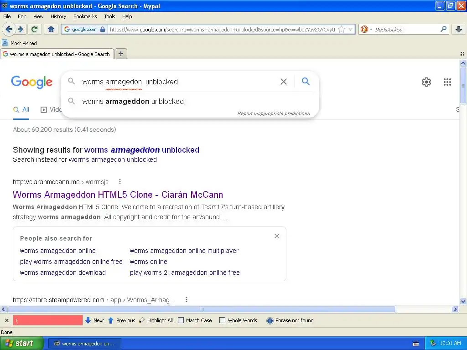The height and width of the screenshot is (350, 467).
Task: Submit search with blue magnifier icon
Action: point(306,81)
